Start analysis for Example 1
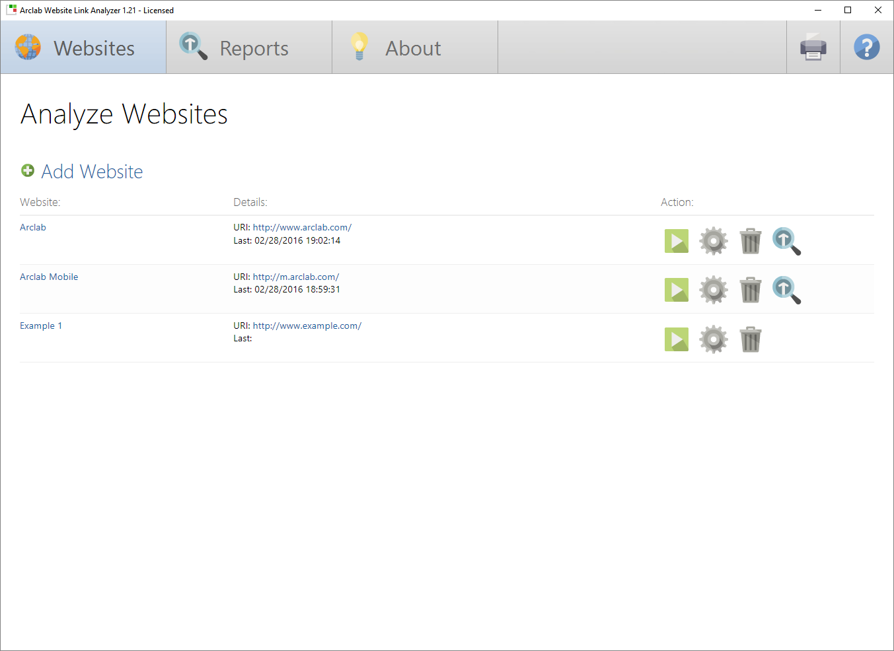The image size is (894, 651). pos(677,339)
